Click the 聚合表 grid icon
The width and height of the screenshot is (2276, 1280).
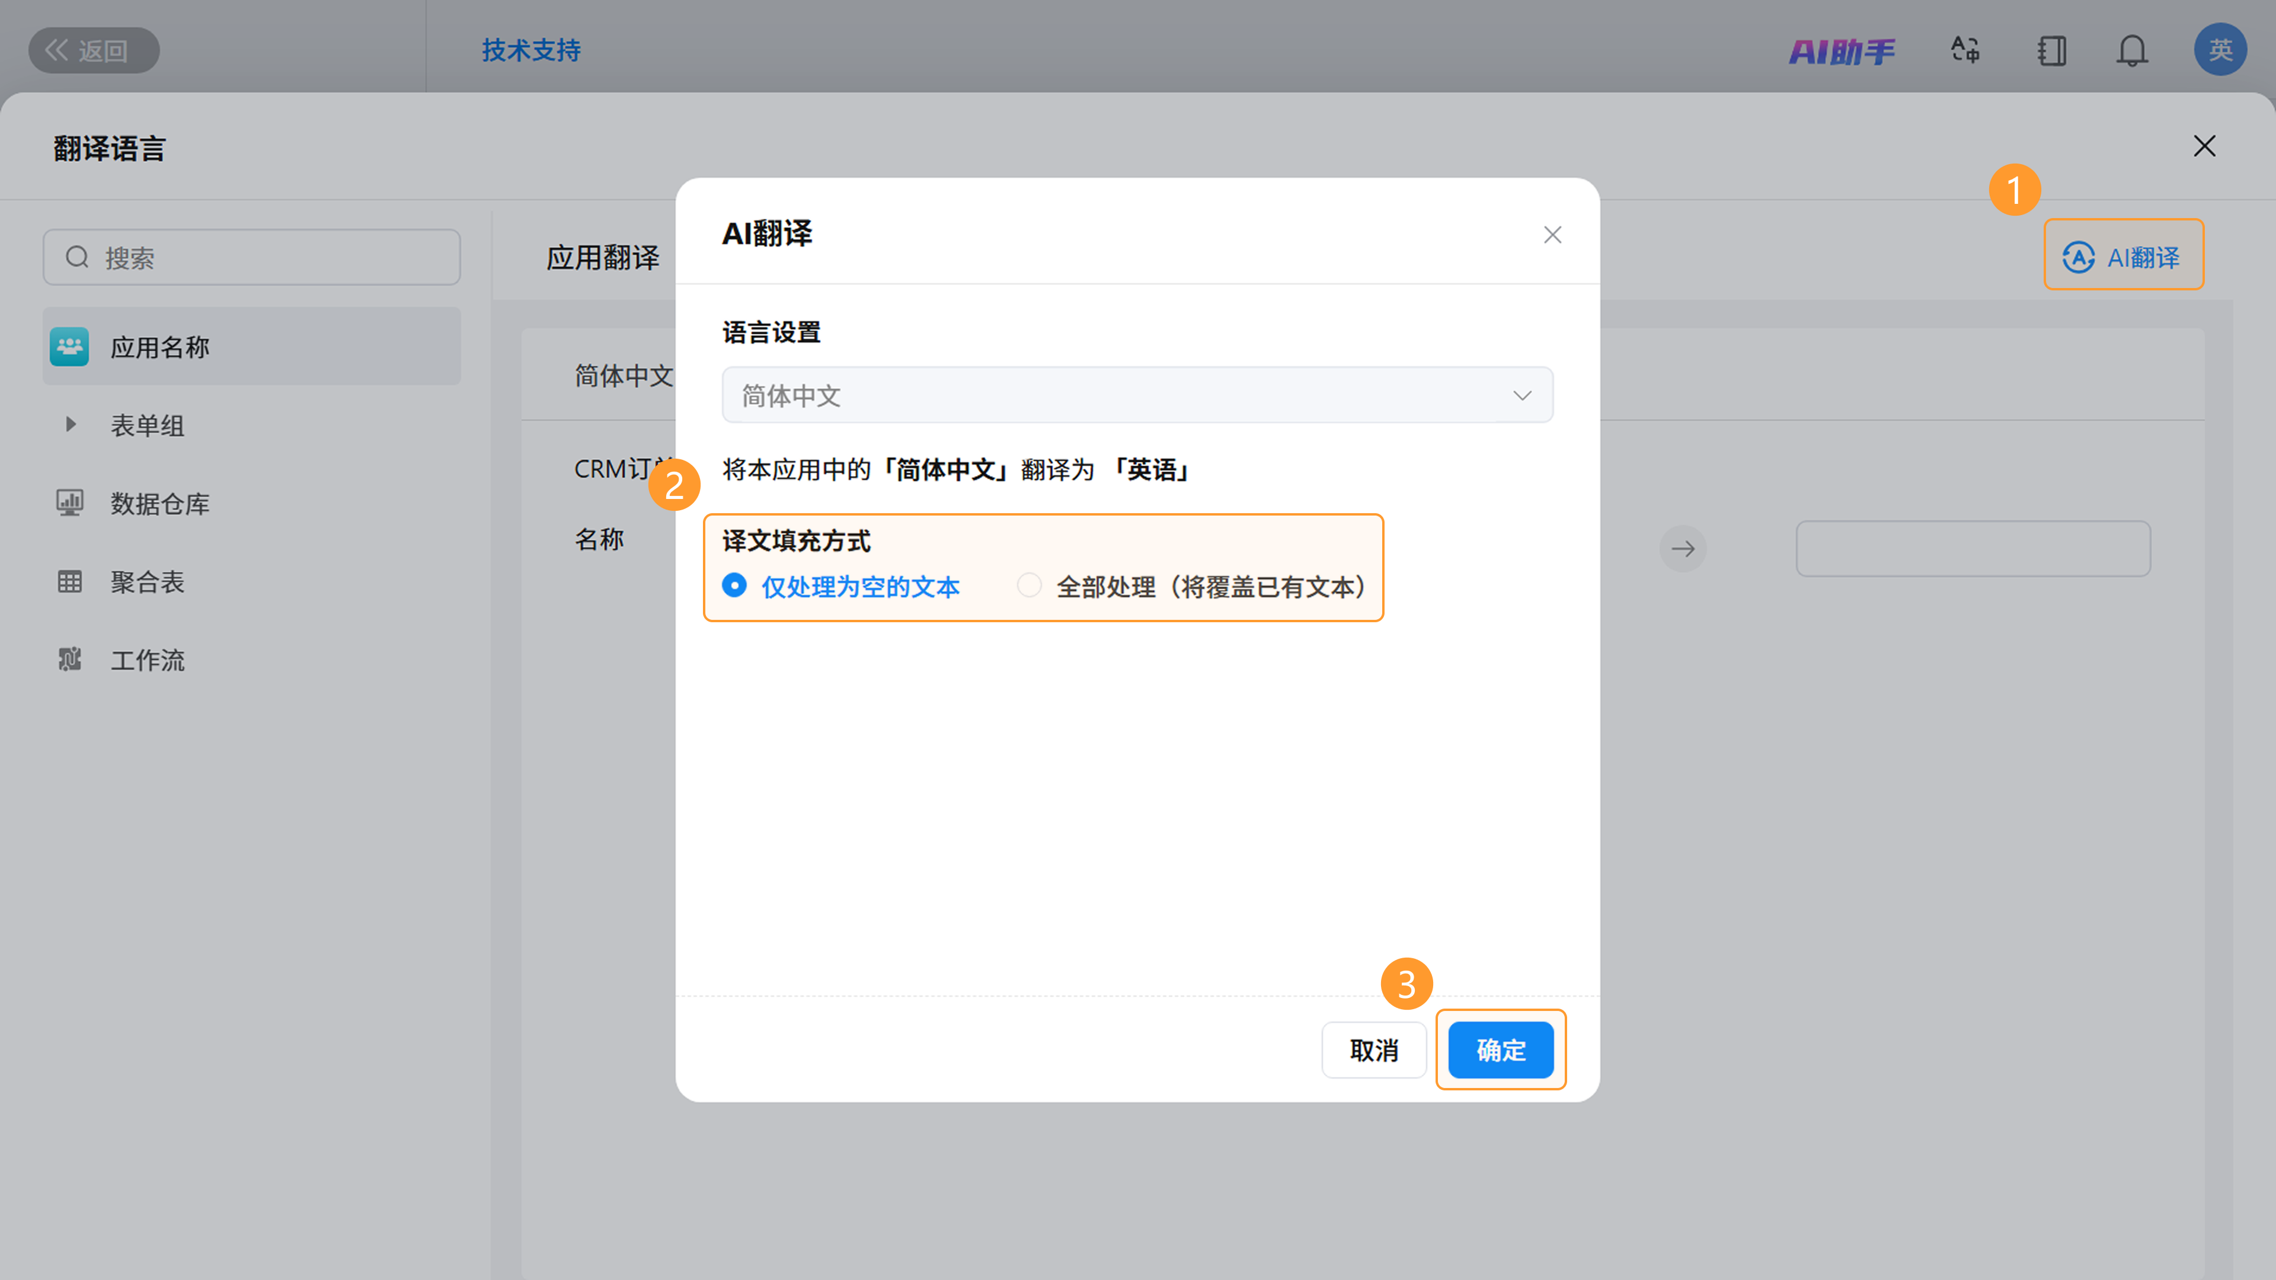(70, 581)
